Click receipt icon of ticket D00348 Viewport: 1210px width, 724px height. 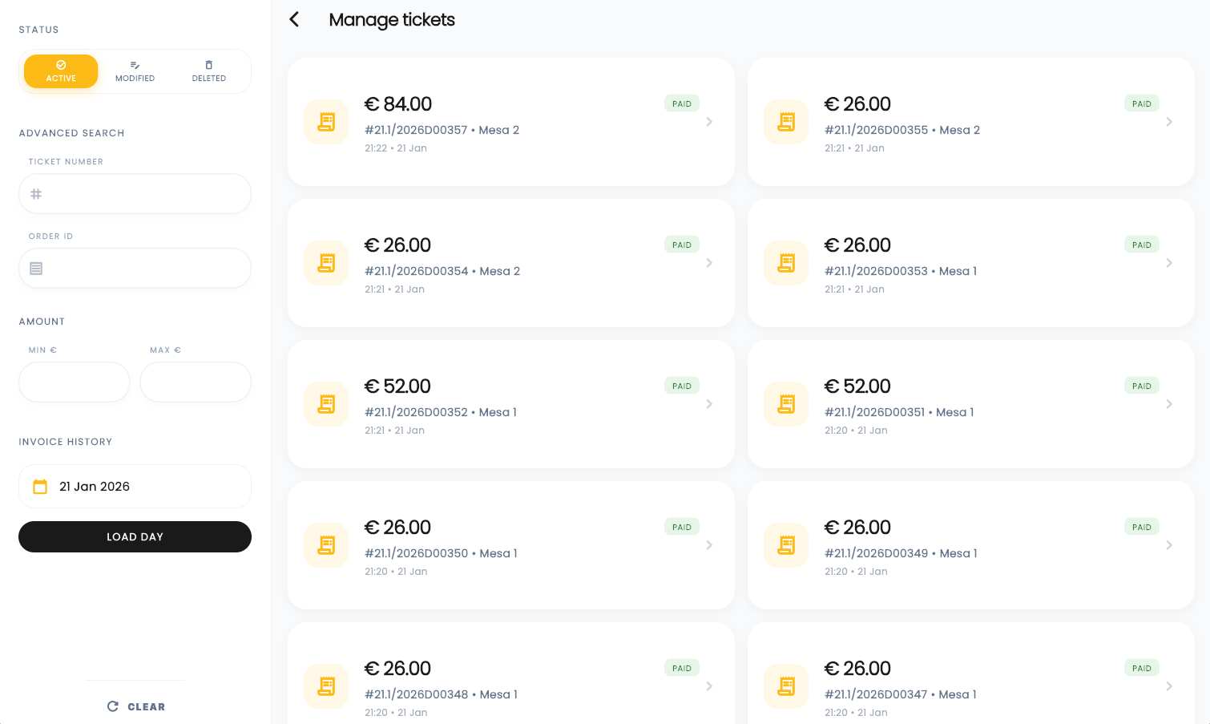click(326, 686)
